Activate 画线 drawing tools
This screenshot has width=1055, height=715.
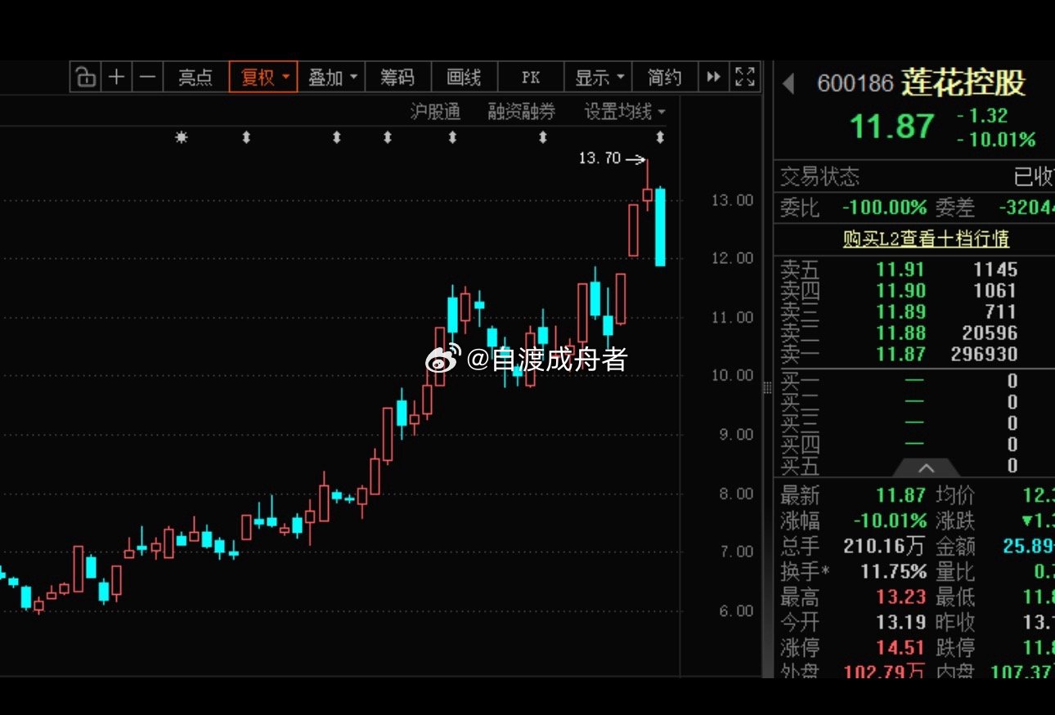[464, 78]
